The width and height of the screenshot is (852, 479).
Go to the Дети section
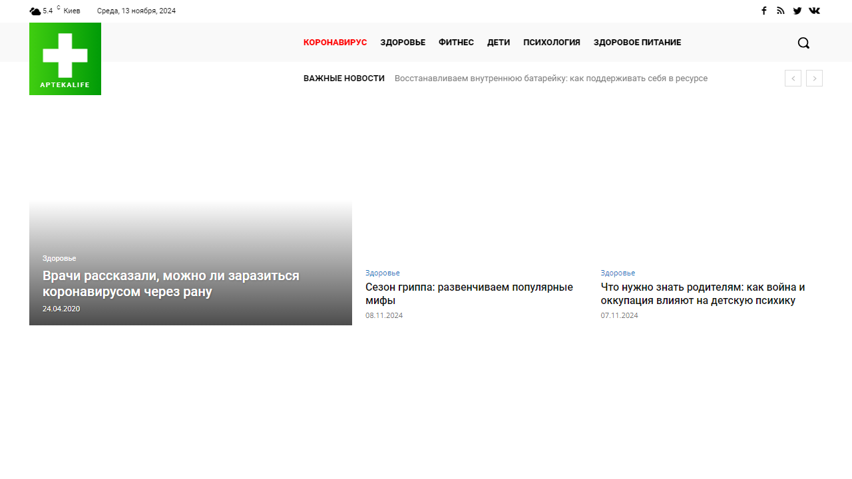pos(499,43)
